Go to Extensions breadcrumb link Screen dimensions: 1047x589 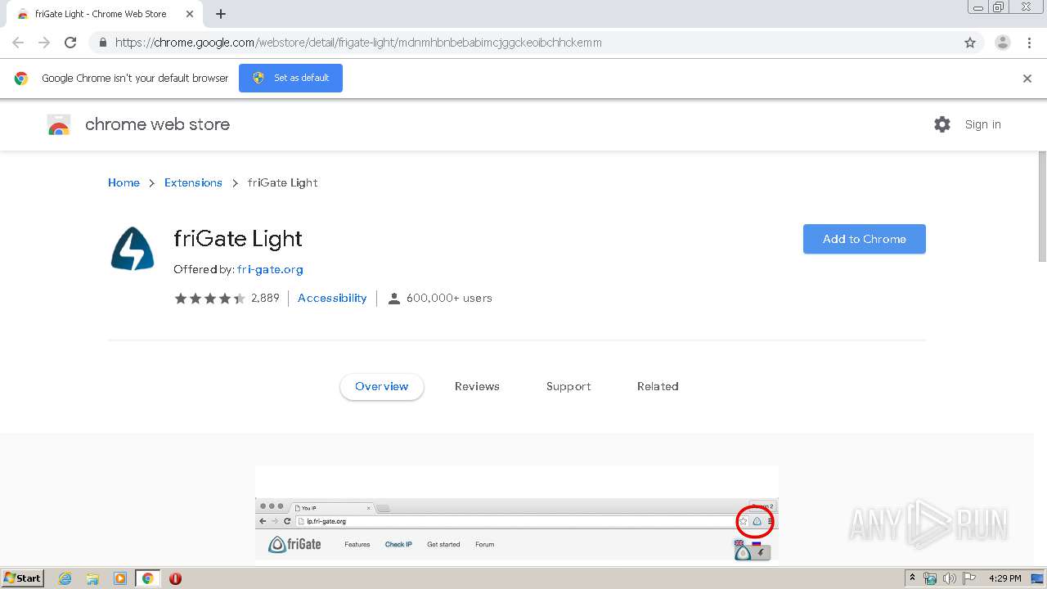(x=193, y=182)
